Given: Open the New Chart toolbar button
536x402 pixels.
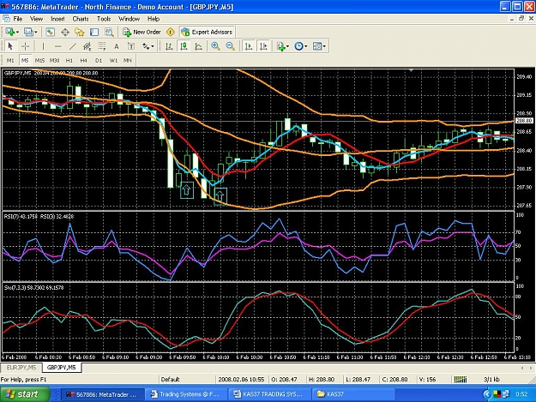Looking at the screenshot, I should (x=10, y=32).
